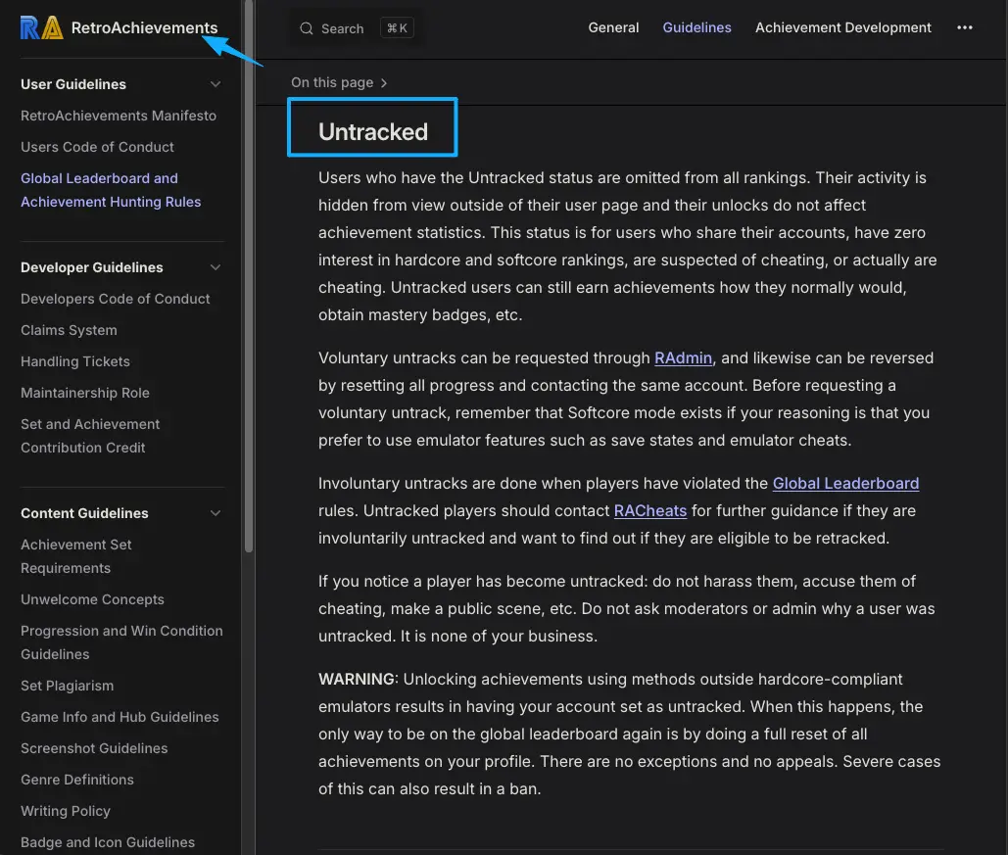
Task: Open Badge and Icon Guidelines page
Action: click(108, 843)
